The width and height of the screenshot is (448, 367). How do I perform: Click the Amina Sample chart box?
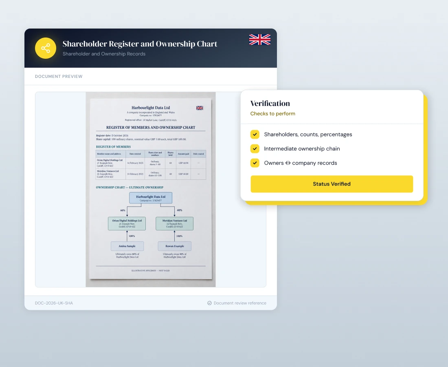pos(127,246)
